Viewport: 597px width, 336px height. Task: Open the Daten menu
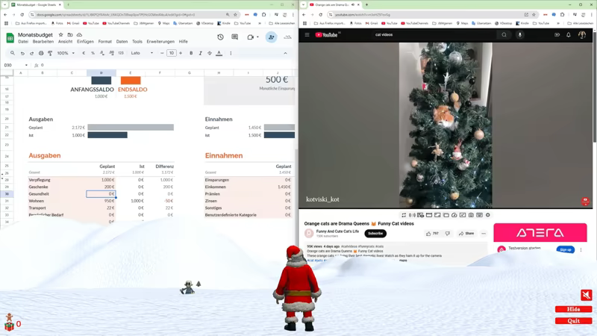pyautogui.click(x=122, y=42)
